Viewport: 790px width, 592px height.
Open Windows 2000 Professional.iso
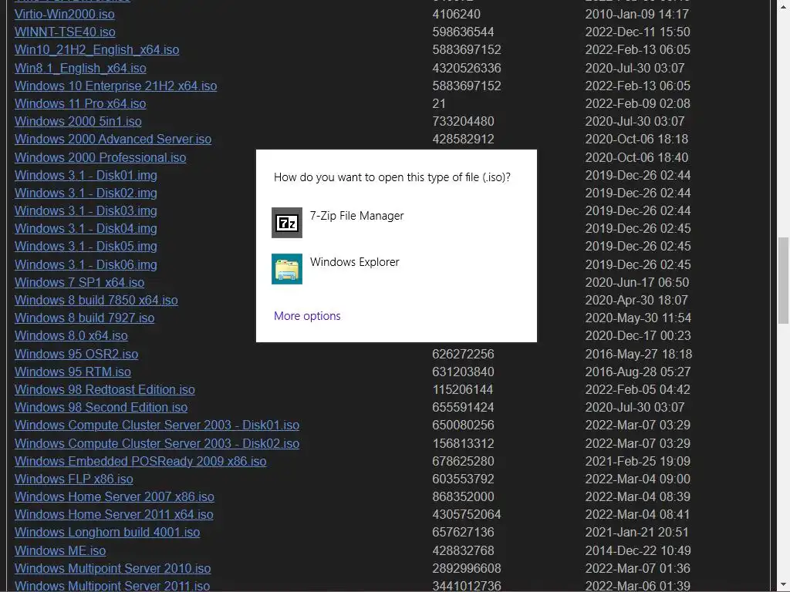click(x=100, y=157)
